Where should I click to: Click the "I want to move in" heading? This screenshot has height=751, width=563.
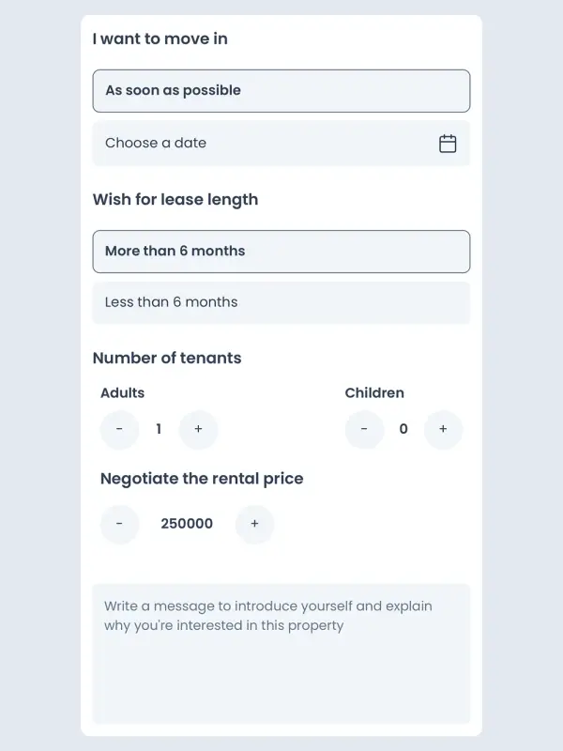pos(160,39)
